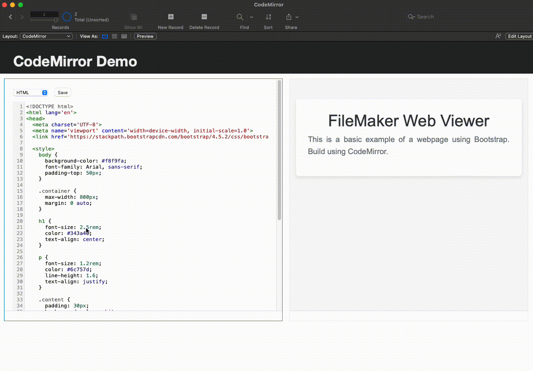
Task: Switch to Form view
Action: click(105, 36)
